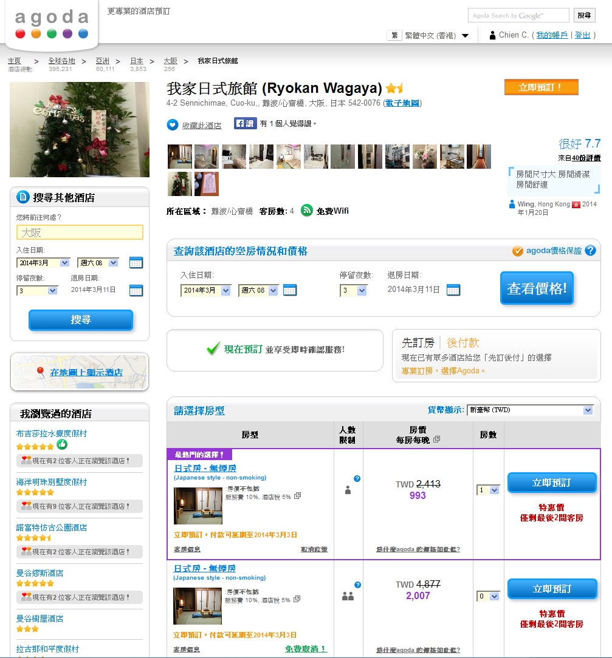
Task: Click 立即預訂 for the TWD 993 room
Action: tap(552, 483)
